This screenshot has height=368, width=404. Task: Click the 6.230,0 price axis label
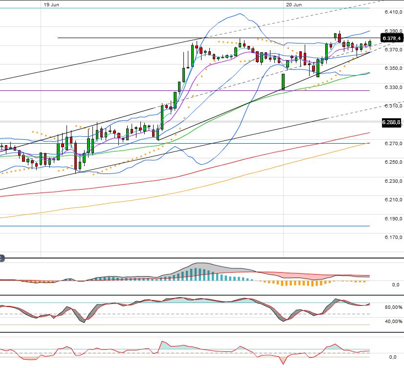pos(393,181)
